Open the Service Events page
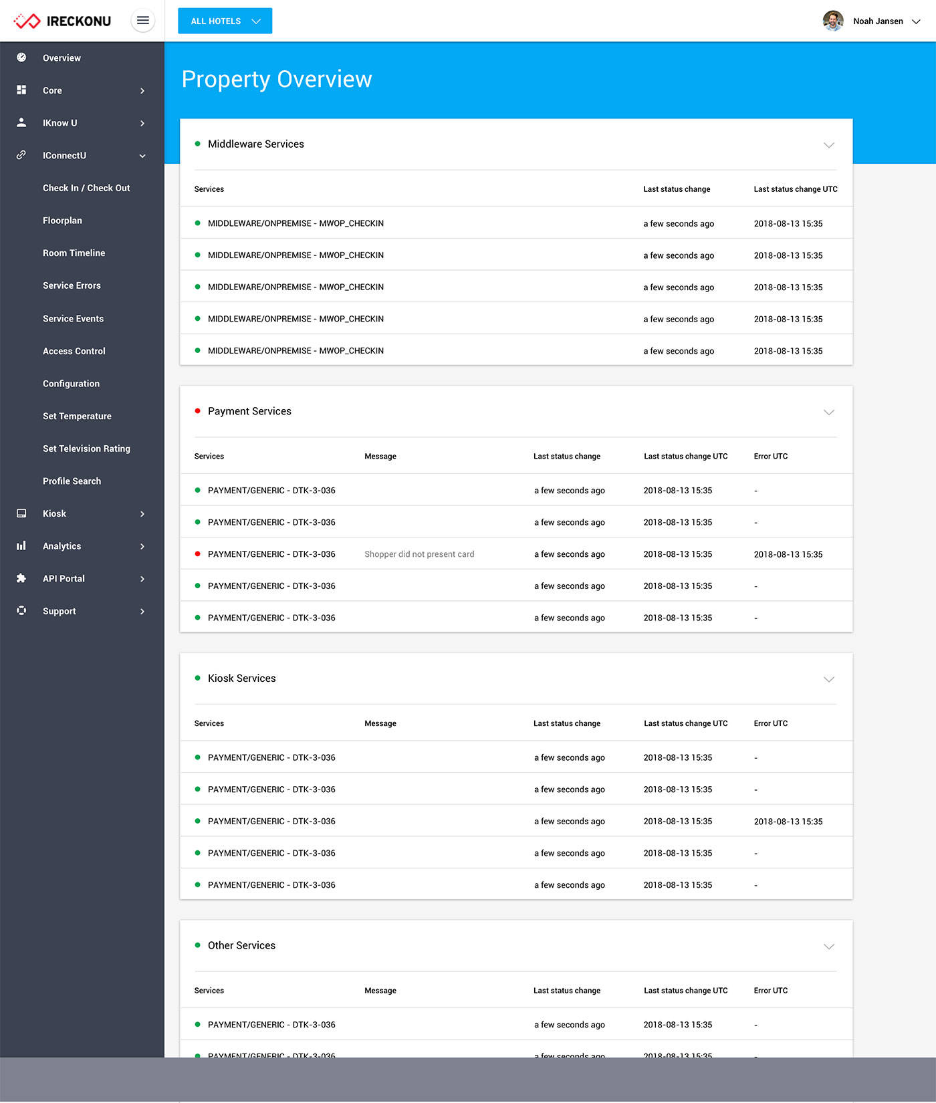This screenshot has height=1103, width=936. click(x=73, y=319)
